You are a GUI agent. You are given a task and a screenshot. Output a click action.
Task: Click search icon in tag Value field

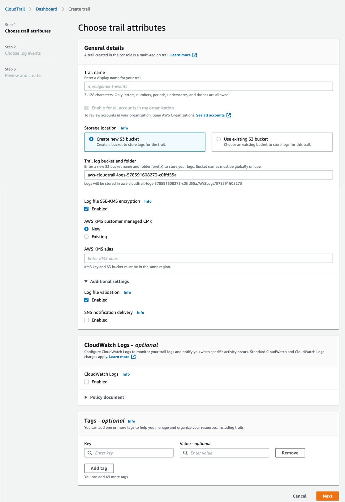point(185,453)
